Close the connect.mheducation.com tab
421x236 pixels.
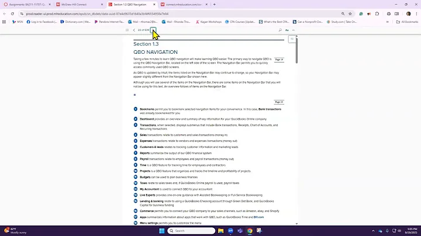pos(206,5)
